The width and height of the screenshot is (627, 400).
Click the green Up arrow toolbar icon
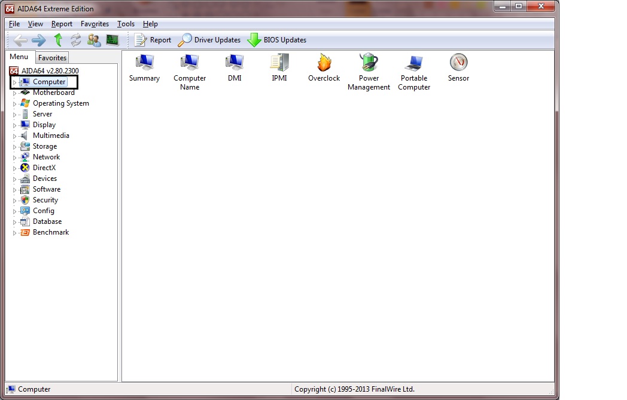click(x=59, y=40)
